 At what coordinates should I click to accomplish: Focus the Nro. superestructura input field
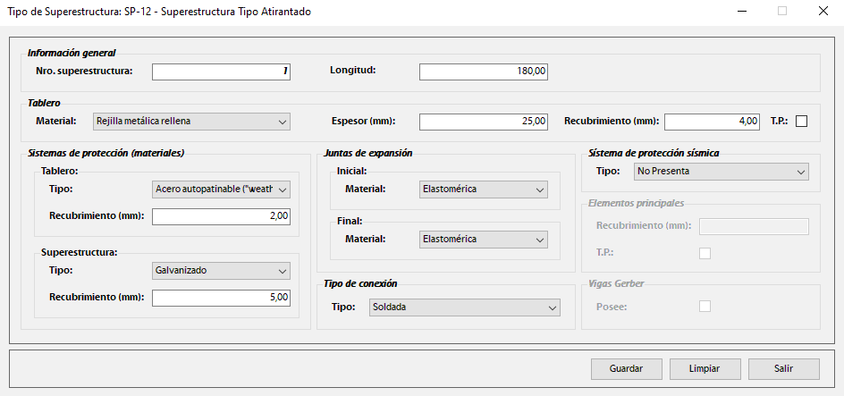pyautogui.click(x=222, y=72)
